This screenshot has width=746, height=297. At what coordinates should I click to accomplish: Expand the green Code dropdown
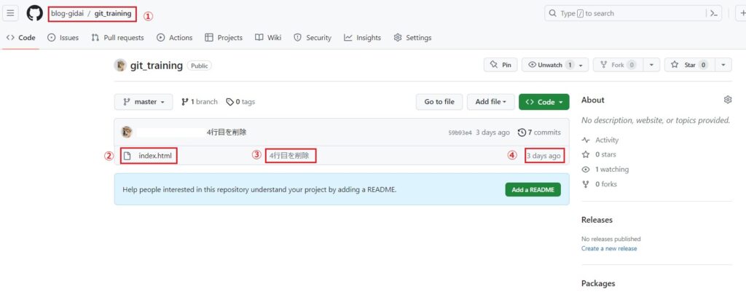point(543,102)
